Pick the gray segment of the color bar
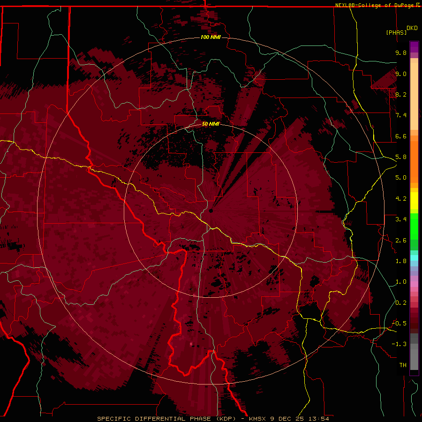 point(414,352)
